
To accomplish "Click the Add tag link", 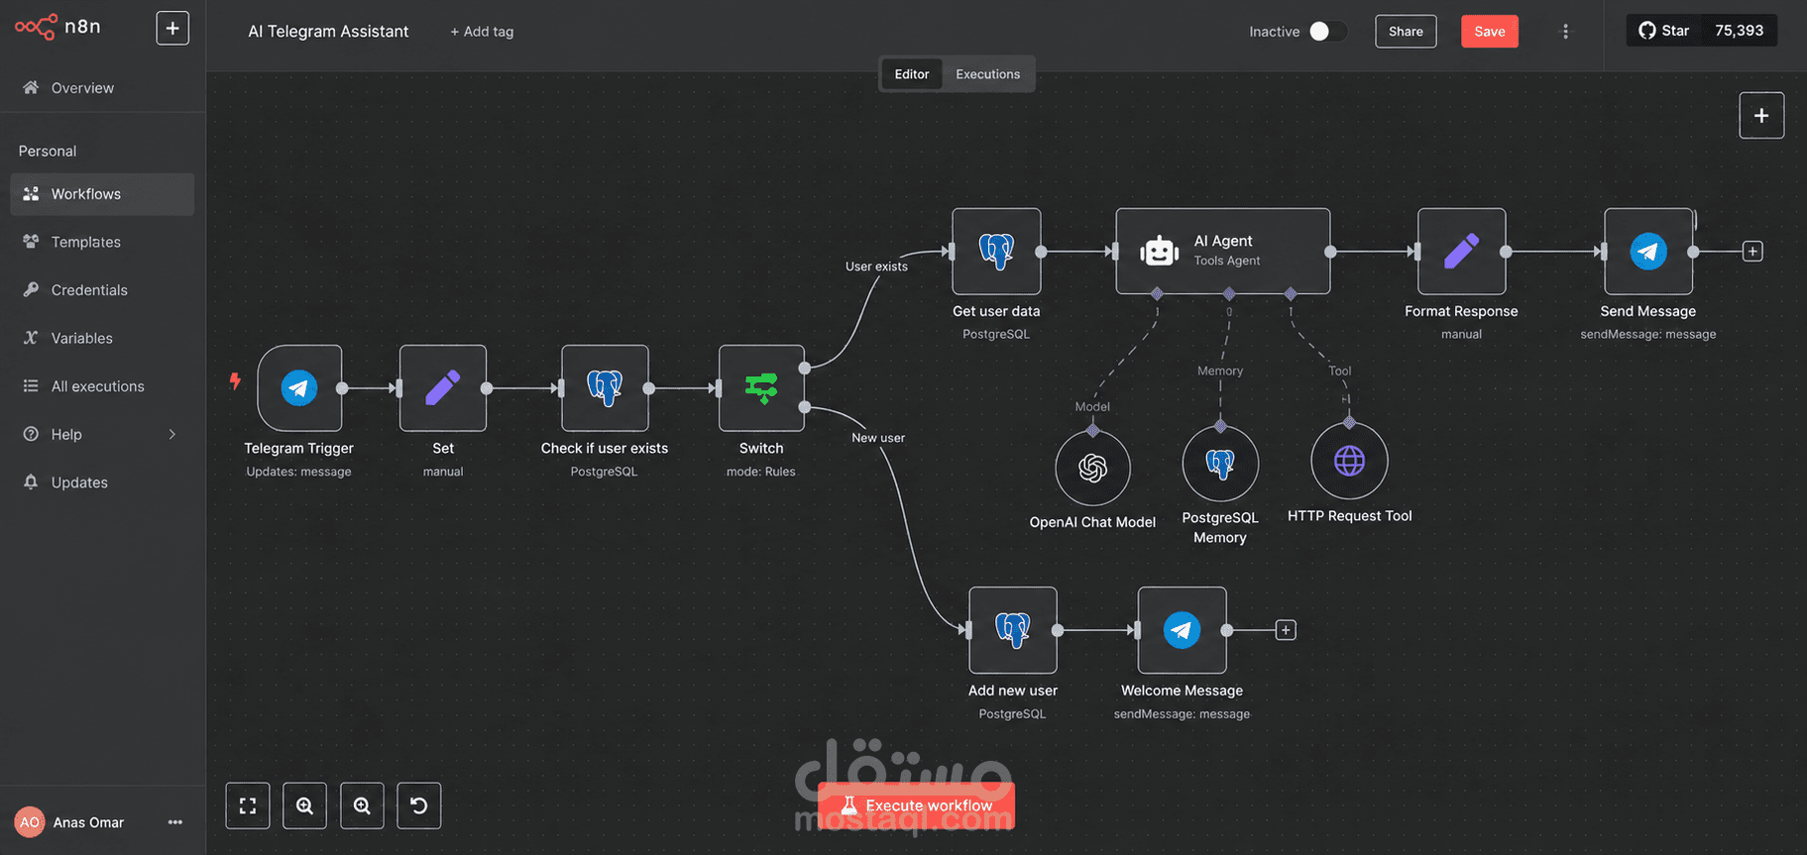I will click(482, 32).
